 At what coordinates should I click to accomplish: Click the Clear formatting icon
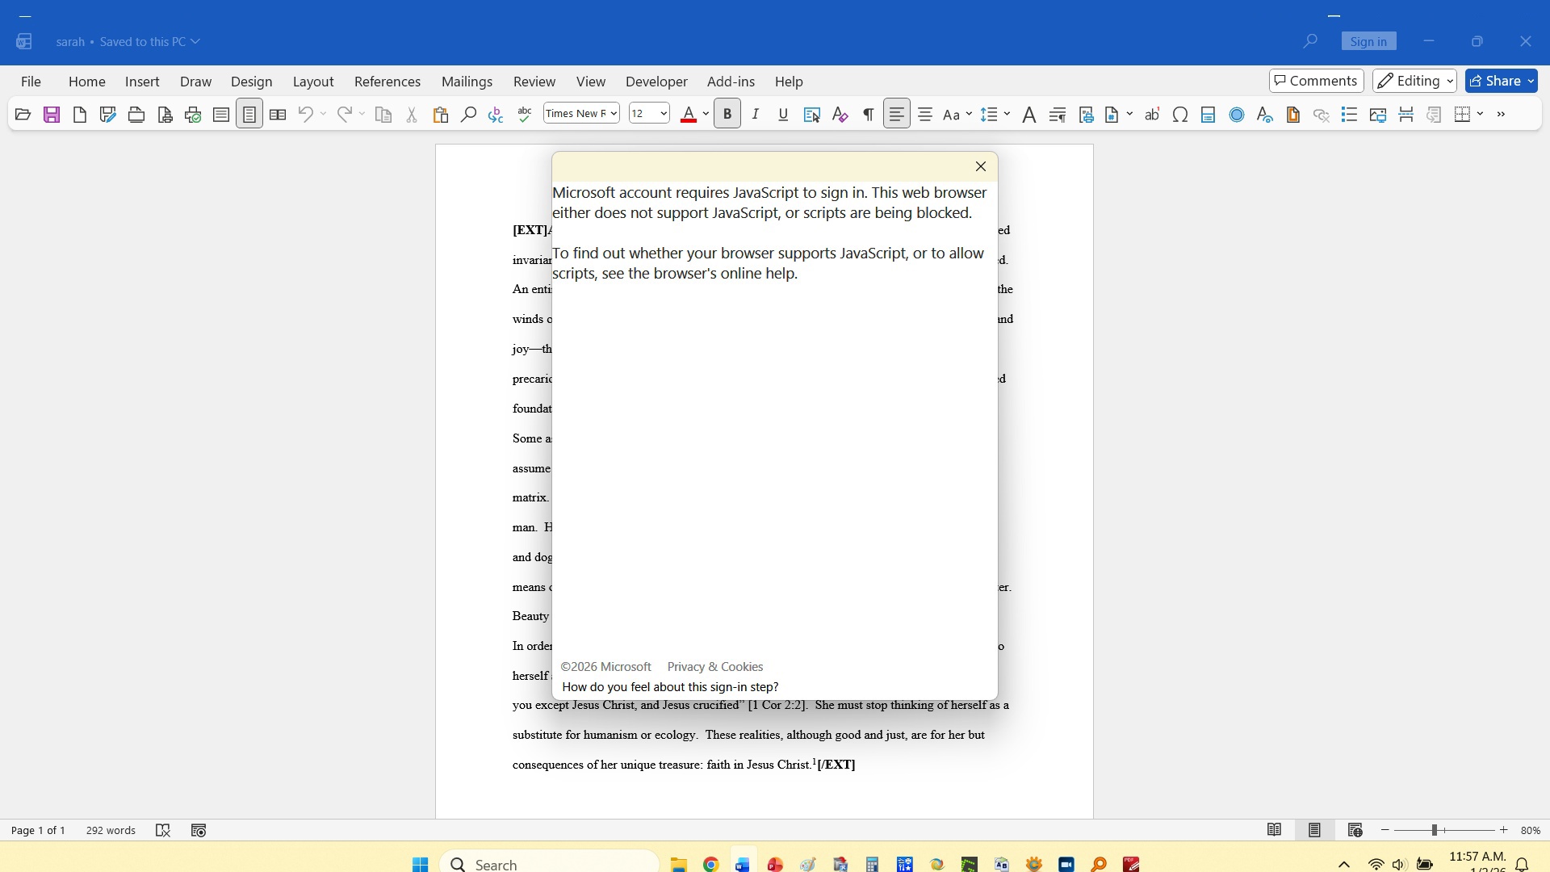point(840,115)
